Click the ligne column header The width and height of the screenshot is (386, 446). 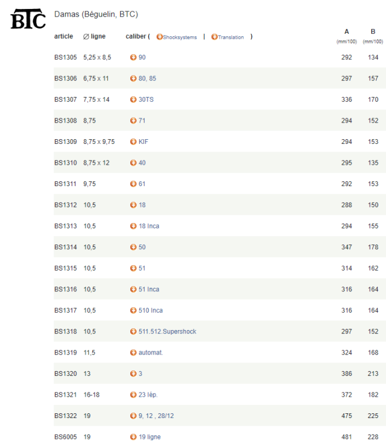point(94,36)
